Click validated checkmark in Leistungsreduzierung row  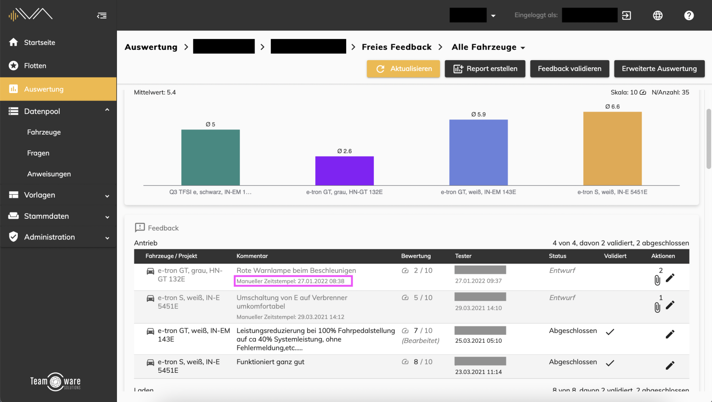point(610,332)
